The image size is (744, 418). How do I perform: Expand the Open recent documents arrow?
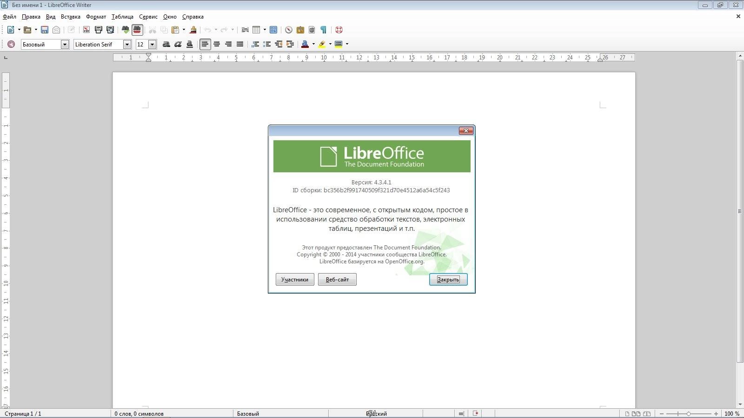coord(36,30)
